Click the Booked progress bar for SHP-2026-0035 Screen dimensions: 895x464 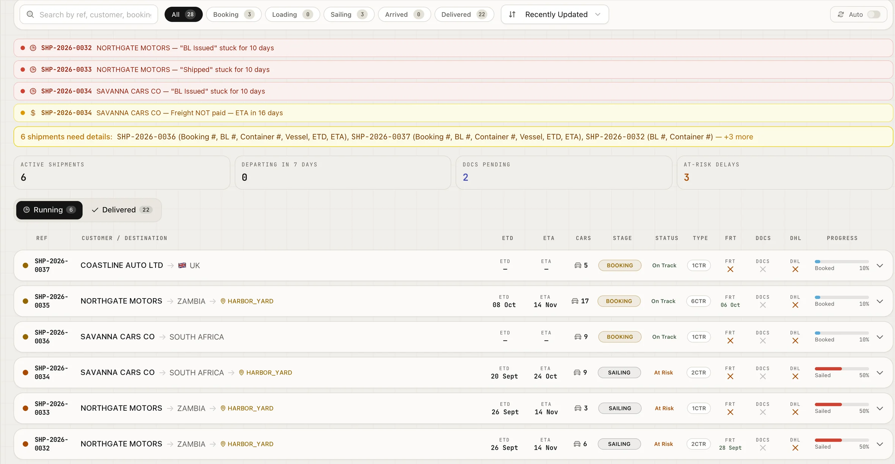click(842, 297)
